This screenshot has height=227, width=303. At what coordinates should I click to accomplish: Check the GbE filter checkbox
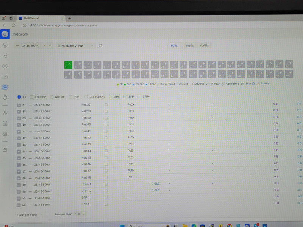(111, 96)
